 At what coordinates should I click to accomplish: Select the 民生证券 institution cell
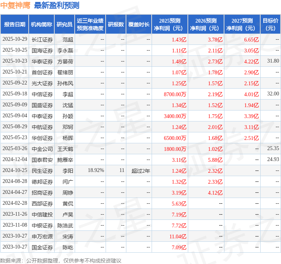coord(42,171)
